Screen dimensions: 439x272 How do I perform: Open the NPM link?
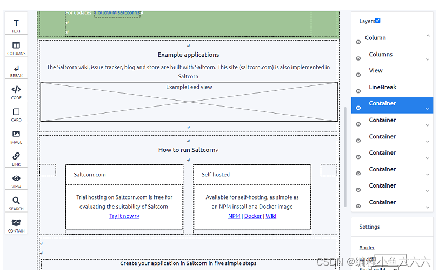[x=234, y=216]
